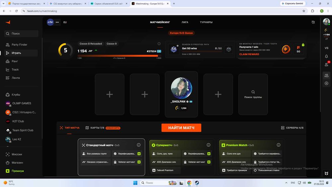Open game selector three-dots menu
This screenshot has width=332, height=187.
click(x=57, y=22)
